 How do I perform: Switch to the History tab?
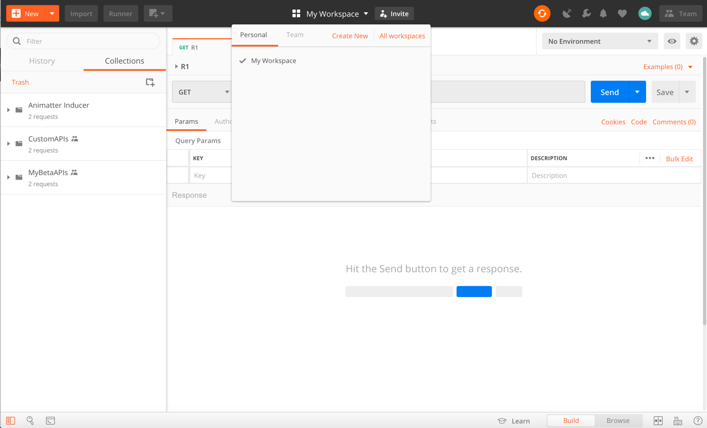click(42, 61)
